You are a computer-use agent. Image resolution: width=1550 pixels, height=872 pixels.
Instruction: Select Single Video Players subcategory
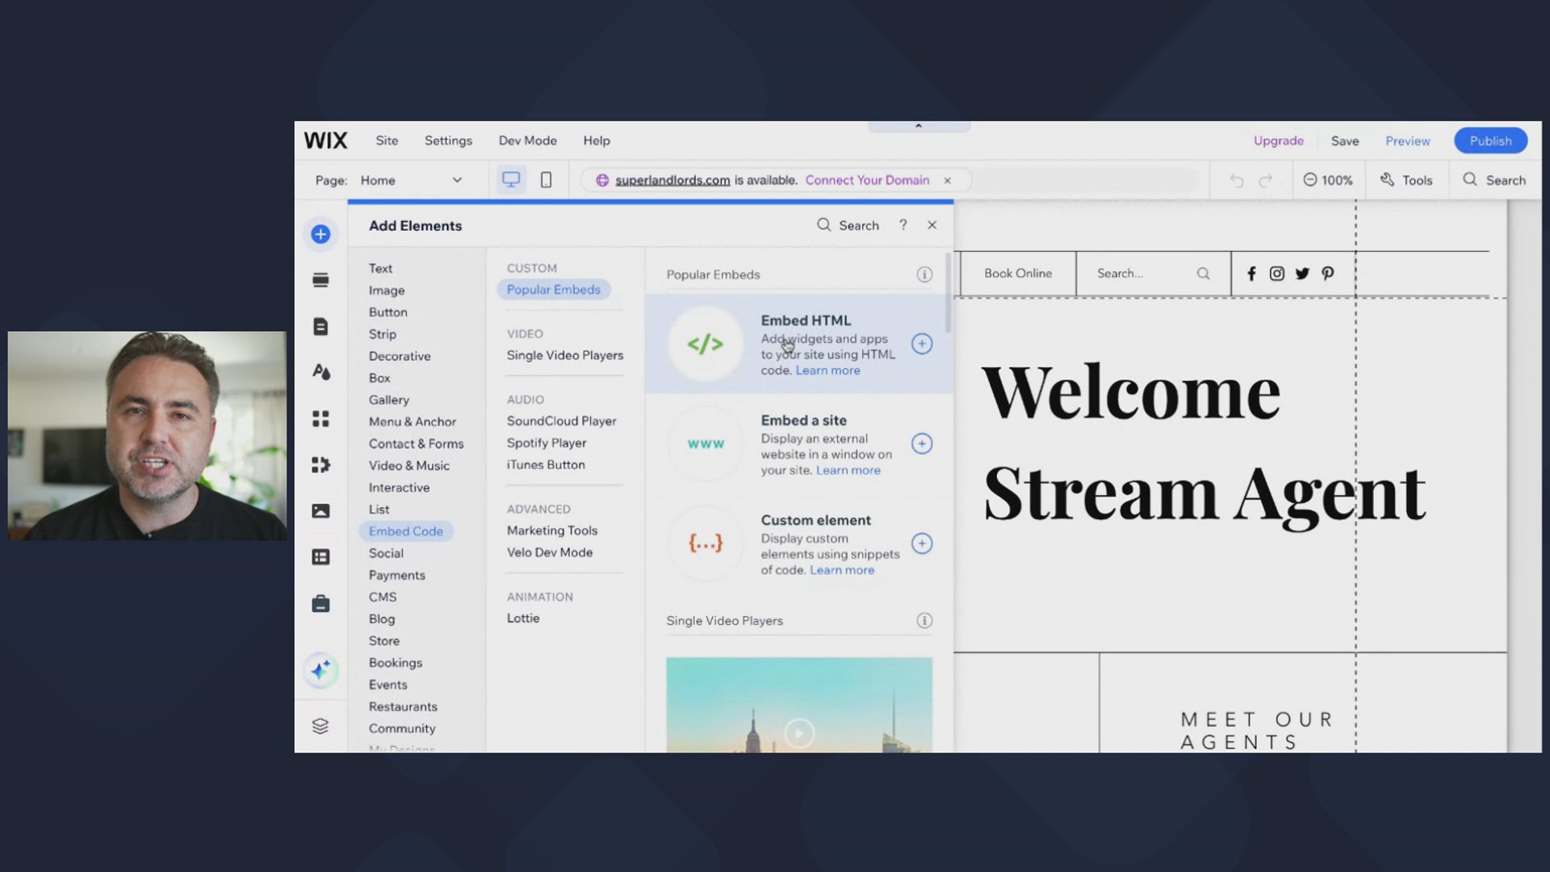pos(565,355)
